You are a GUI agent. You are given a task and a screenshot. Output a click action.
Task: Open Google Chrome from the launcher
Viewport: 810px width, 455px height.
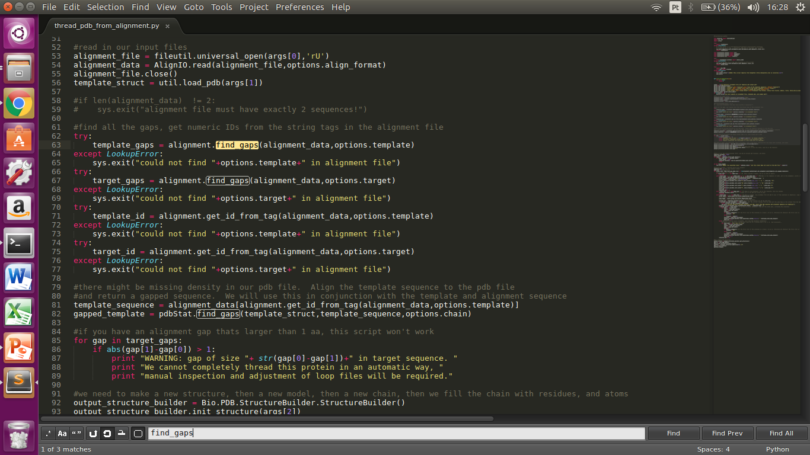tap(19, 104)
